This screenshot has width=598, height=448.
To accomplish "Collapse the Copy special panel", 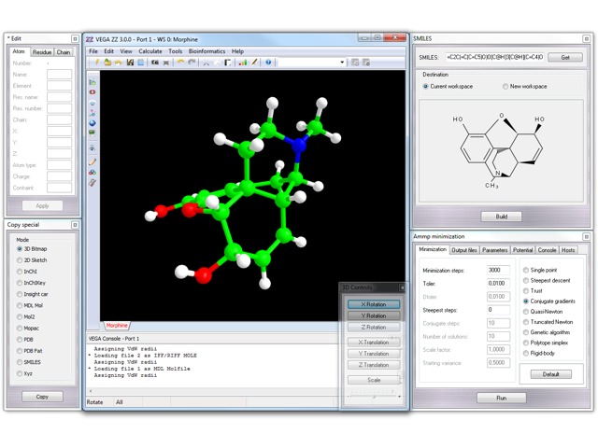I will click(75, 225).
